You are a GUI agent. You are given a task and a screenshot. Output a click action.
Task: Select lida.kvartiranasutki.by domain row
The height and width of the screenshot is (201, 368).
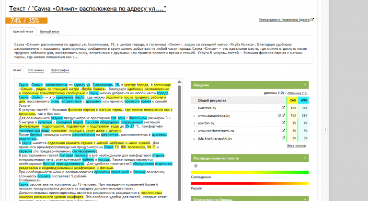[x=250, y=138]
